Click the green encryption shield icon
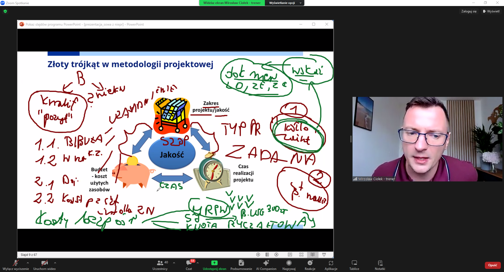Image resolution: width=504 pixels, height=272 pixels. 5,11
